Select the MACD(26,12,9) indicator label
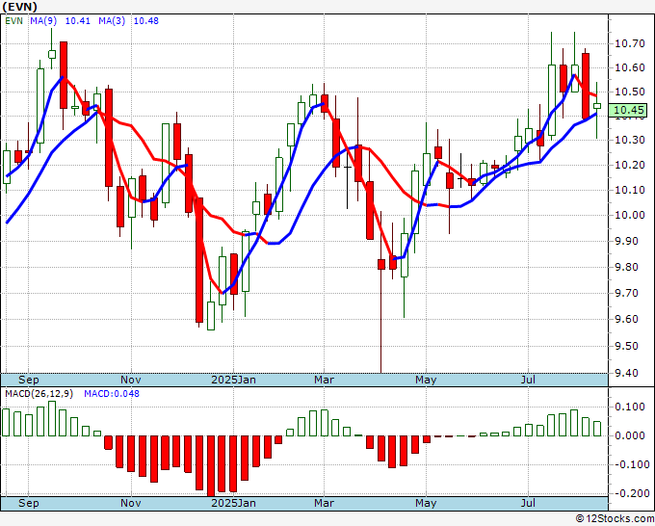Viewport: 655px width, 526px height. pyautogui.click(x=39, y=394)
